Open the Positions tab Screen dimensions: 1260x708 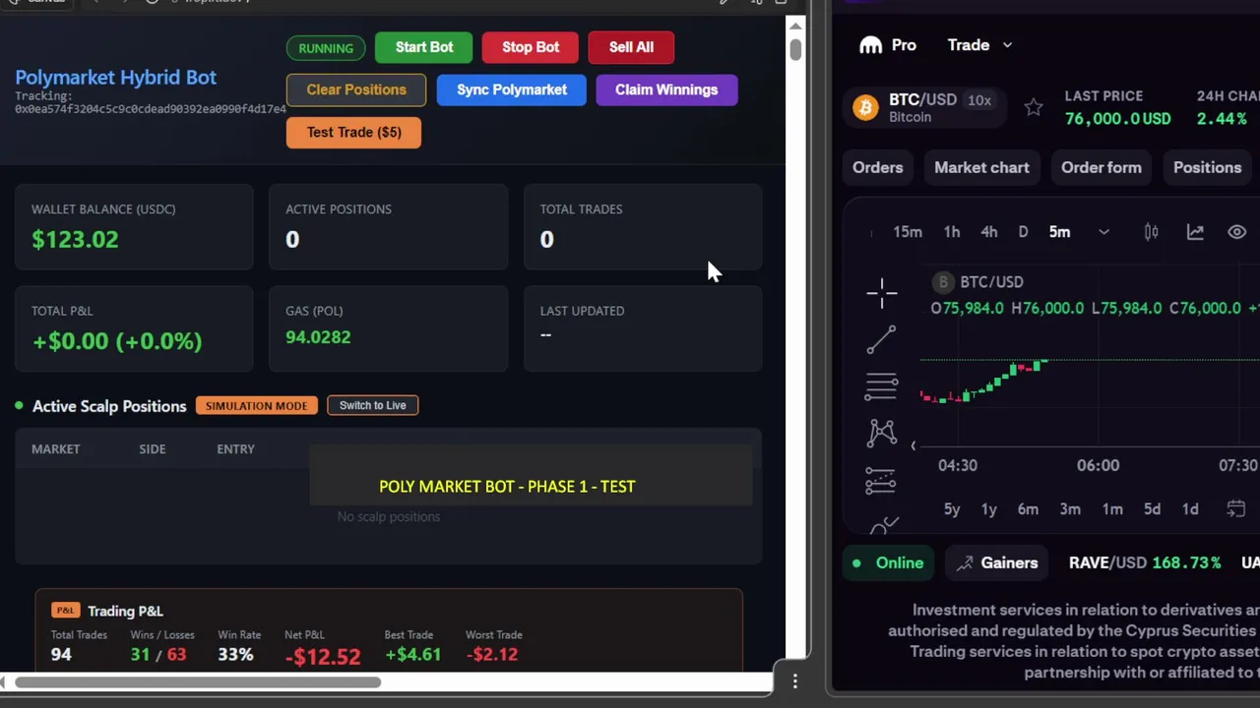click(1207, 167)
